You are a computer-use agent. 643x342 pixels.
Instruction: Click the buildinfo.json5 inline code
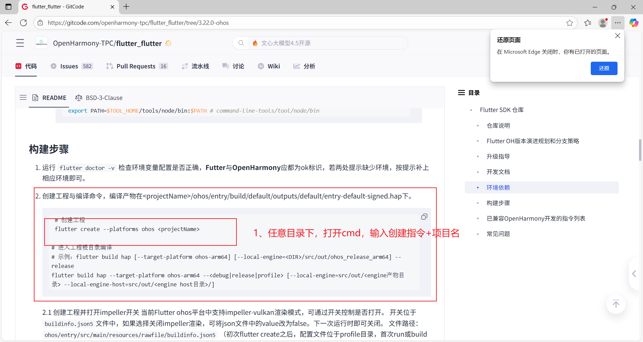(69, 324)
